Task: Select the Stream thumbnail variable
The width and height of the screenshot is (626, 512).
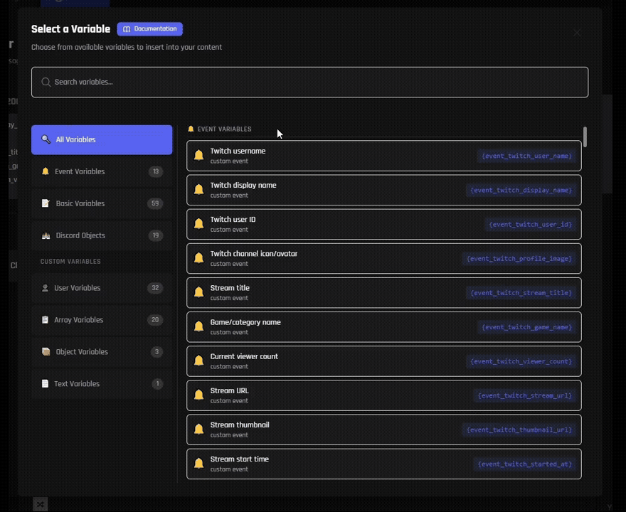Action: [x=383, y=430]
